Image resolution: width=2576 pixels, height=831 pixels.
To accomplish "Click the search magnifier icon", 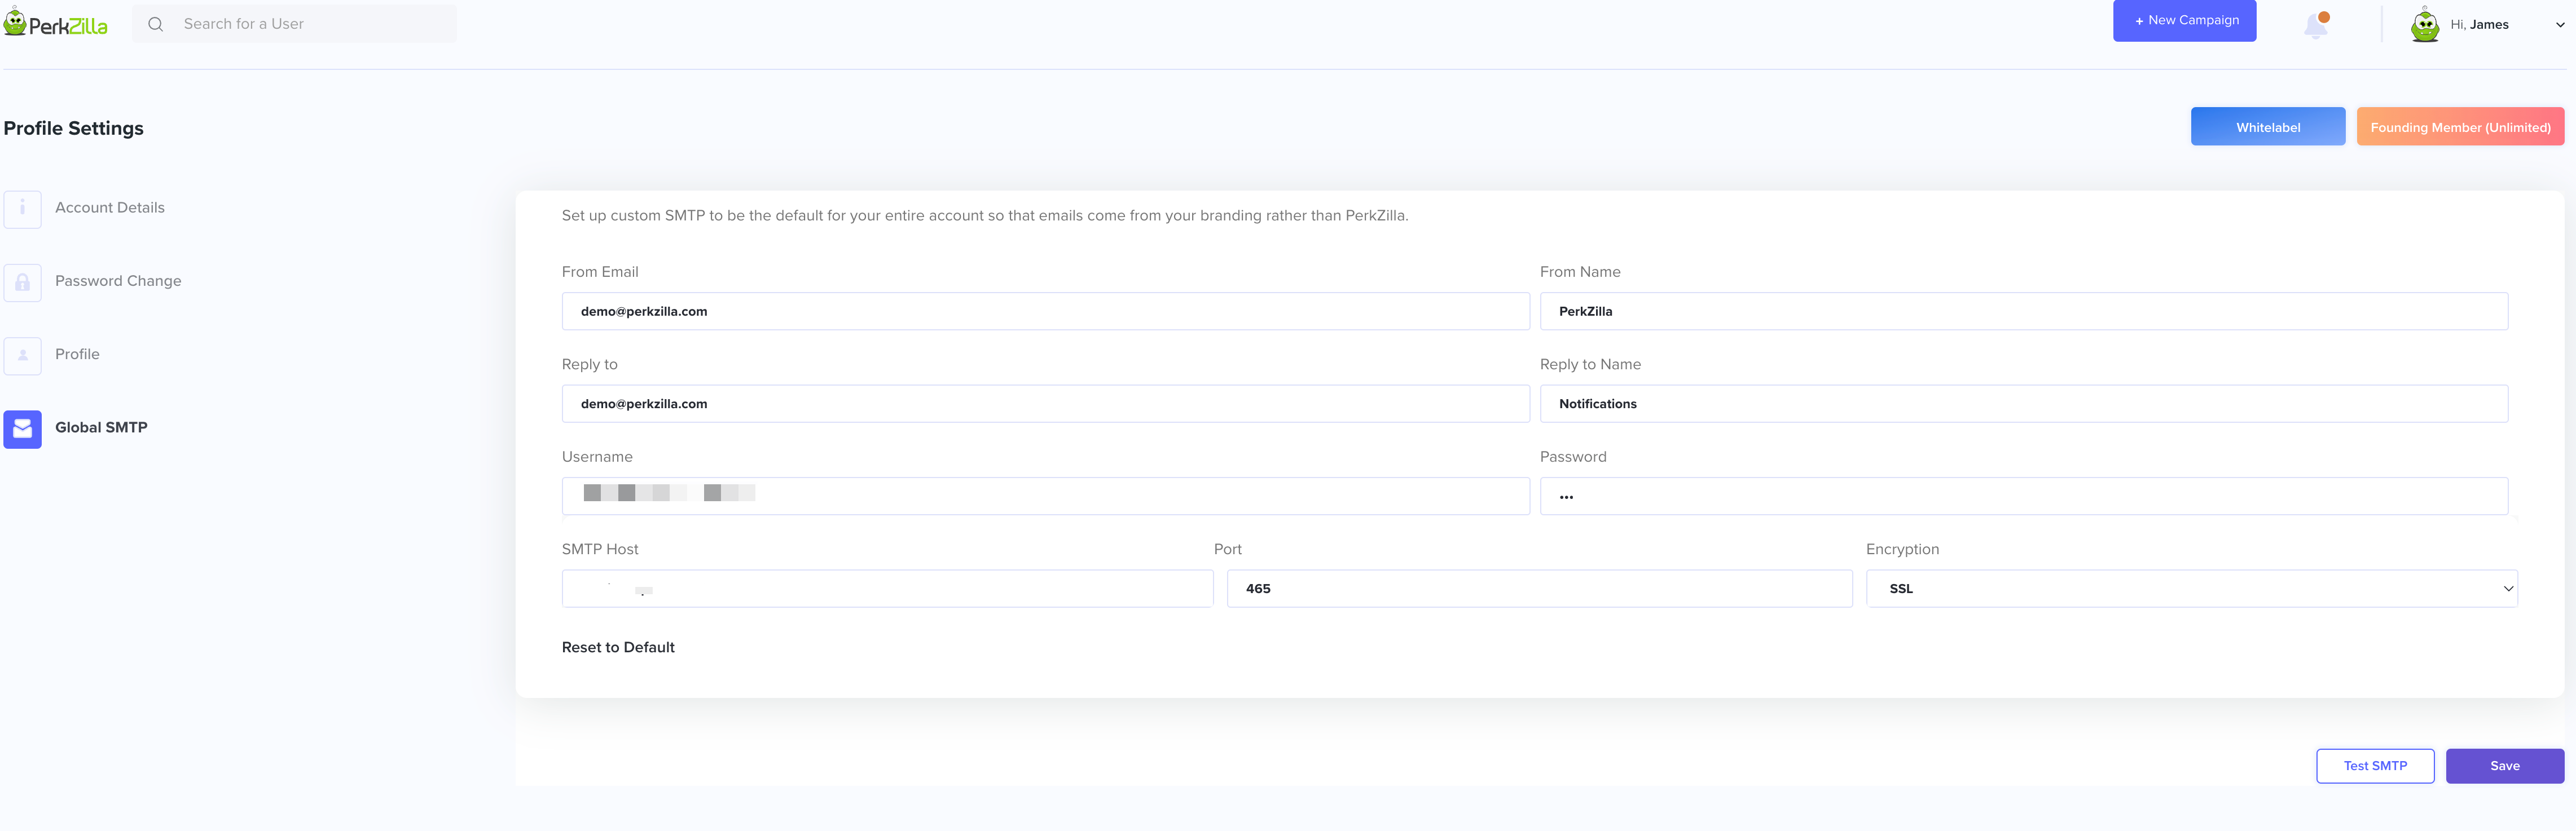I will (x=156, y=24).
